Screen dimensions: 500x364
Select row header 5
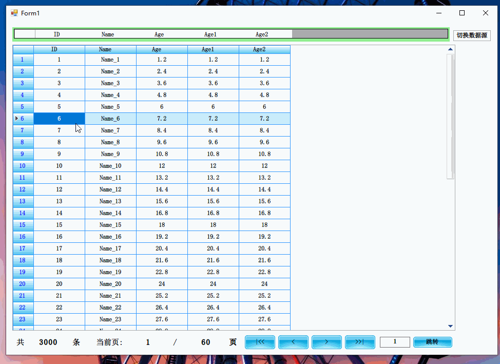23,107
